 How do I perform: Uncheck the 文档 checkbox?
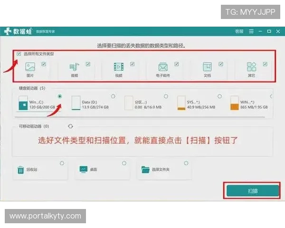[221, 64]
